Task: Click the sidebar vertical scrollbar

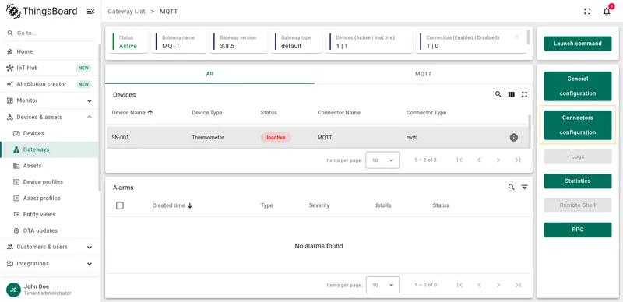Action: point(100,118)
